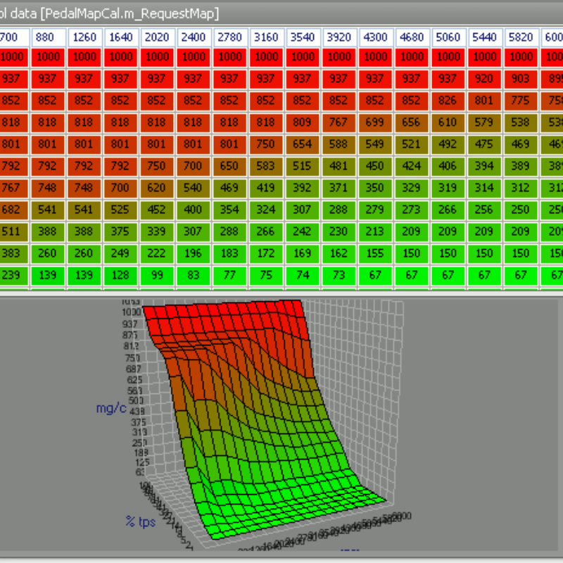Click the cell with value 699

376,123
